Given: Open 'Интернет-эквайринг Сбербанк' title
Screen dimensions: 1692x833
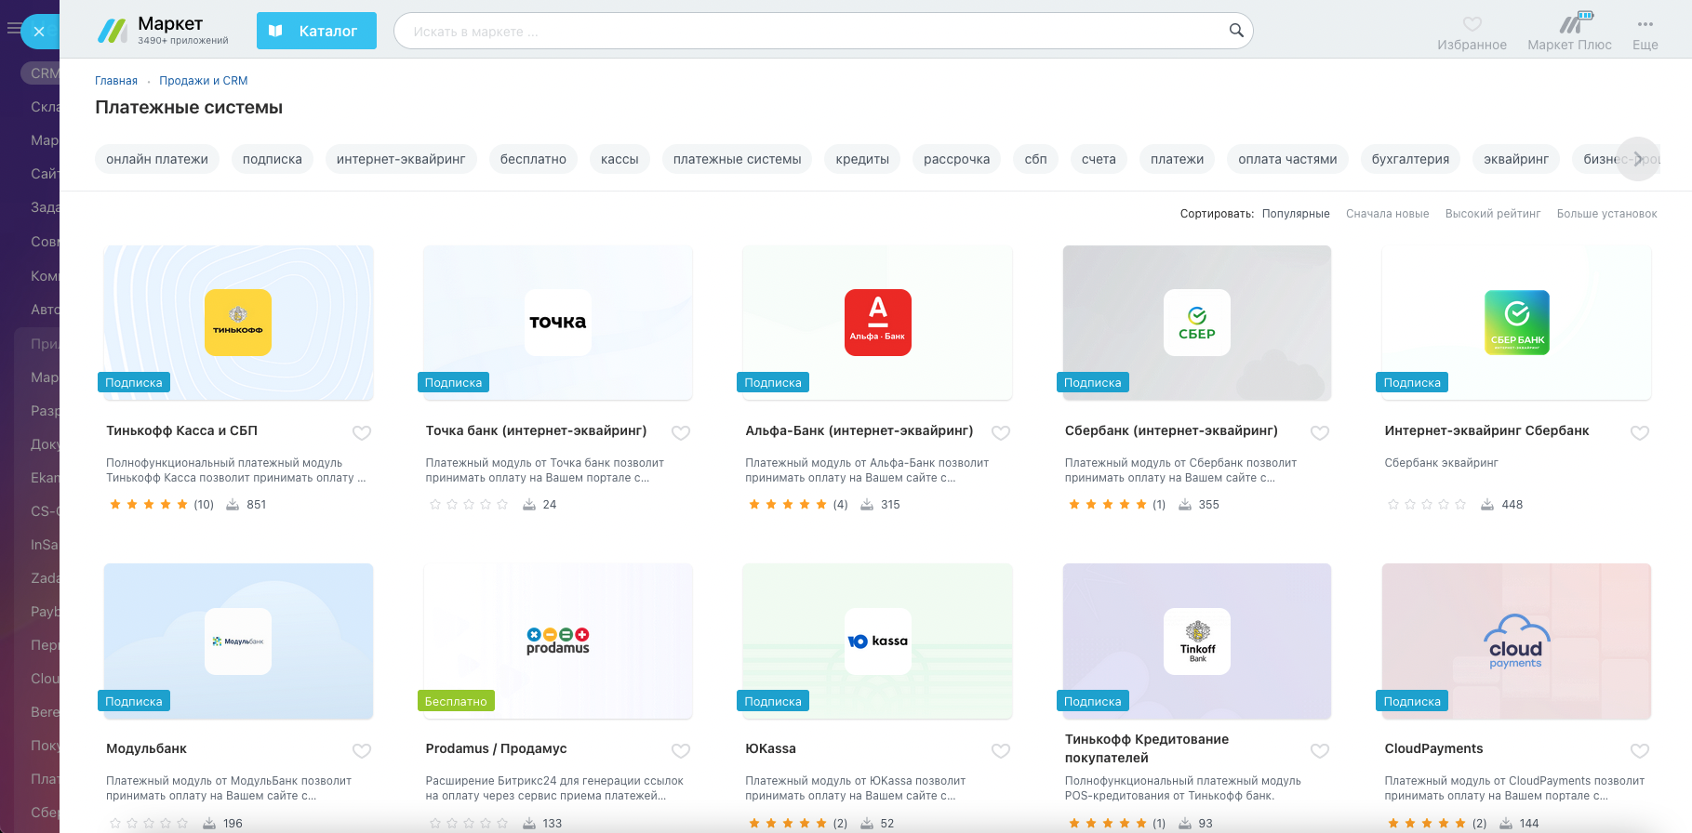Looking at the screenshot, I should 1486,430.
